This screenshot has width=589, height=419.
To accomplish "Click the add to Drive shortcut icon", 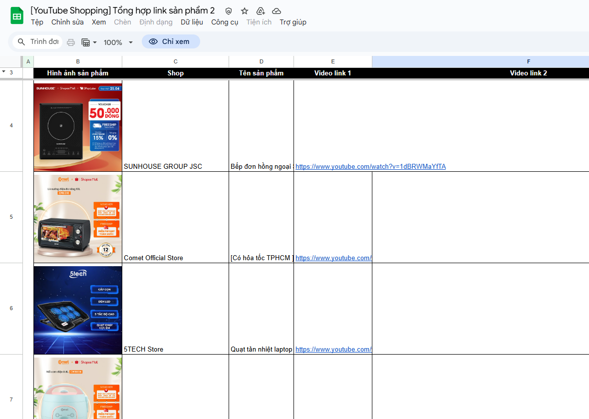I will [260, 11].
